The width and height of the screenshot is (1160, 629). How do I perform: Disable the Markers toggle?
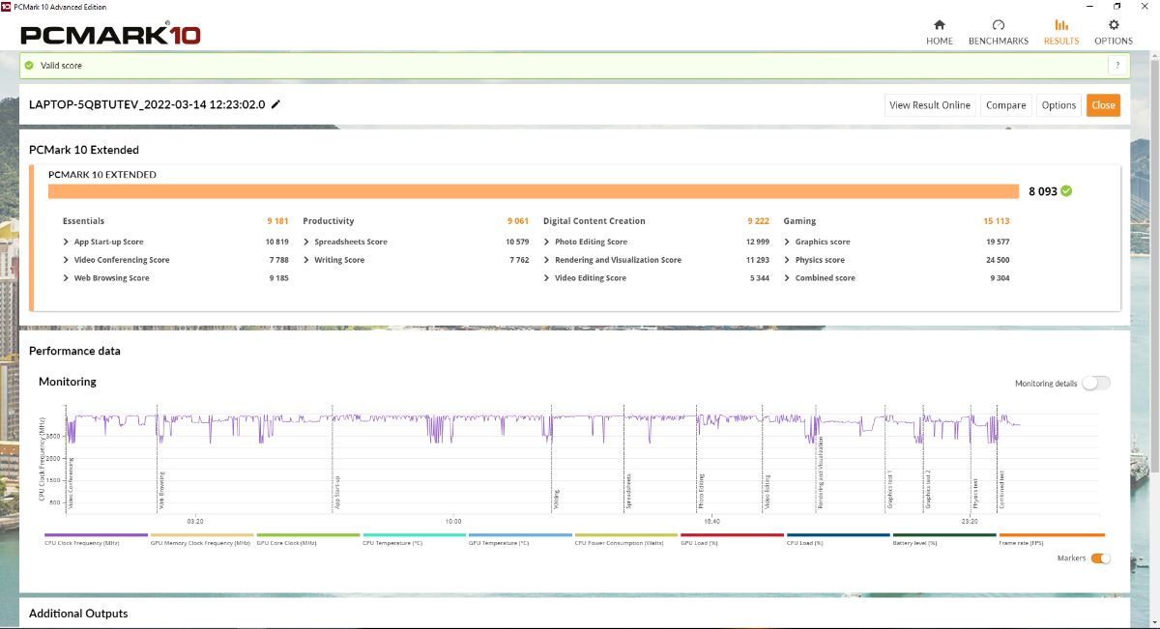(1100, 558)
